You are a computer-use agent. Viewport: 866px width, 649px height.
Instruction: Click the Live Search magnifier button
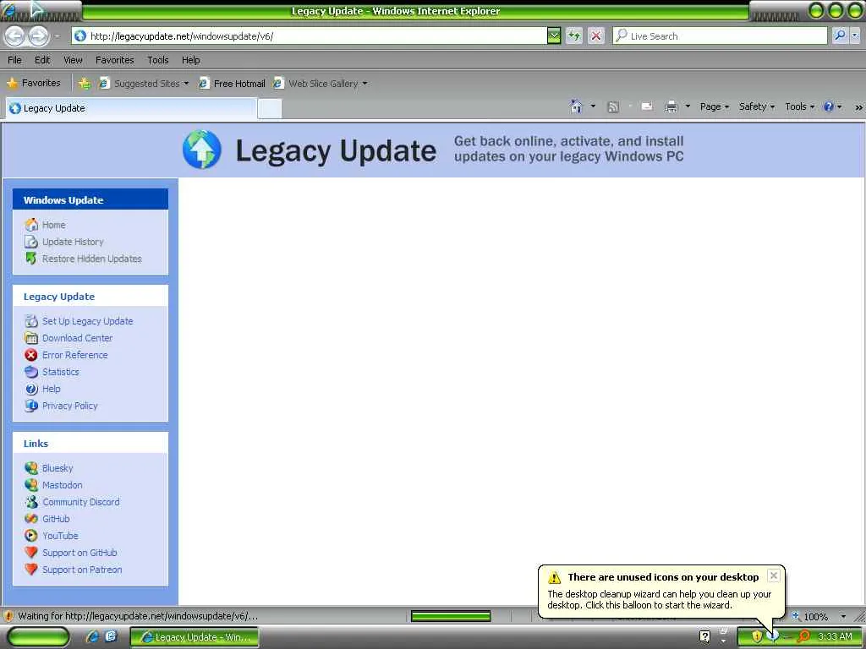pyautogui.click(x=840, y=35)
